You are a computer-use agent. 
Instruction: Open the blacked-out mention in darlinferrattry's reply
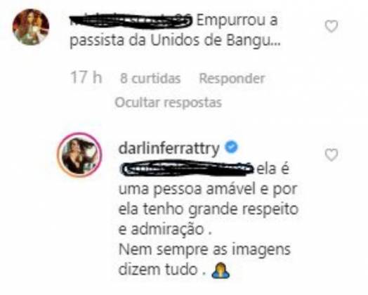187,168
